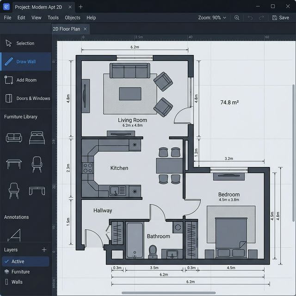
Task: Add a new layer with plus icon
Action: (44, 250)
